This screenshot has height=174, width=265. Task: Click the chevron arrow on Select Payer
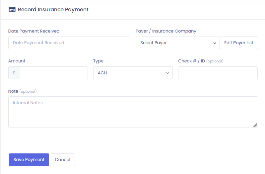click(x=215, y=43)
